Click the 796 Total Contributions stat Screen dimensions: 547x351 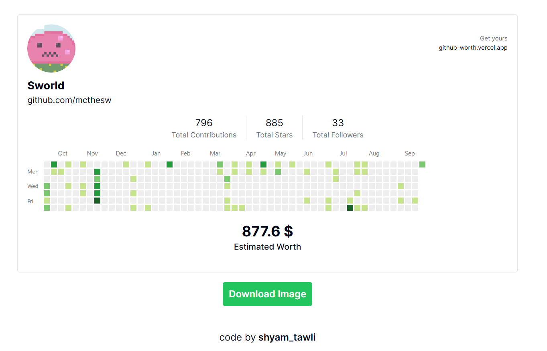204,128
